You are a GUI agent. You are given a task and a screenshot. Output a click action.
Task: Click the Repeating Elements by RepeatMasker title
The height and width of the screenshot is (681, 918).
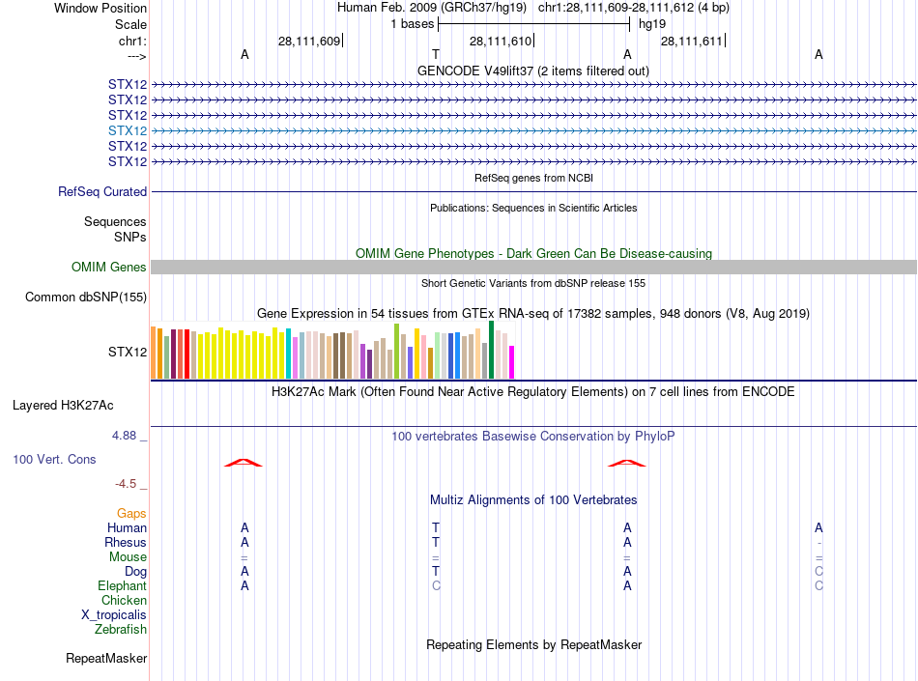533,644
